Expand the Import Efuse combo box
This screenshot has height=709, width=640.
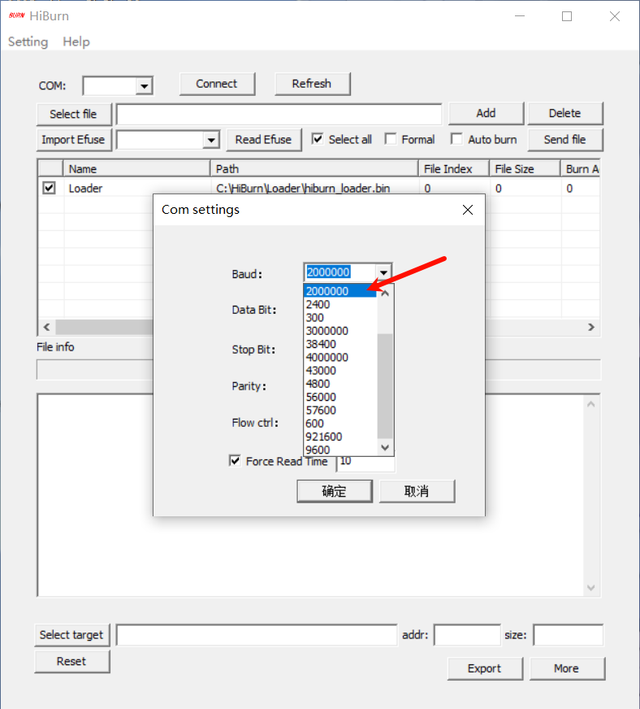click(x=211, y=140)
